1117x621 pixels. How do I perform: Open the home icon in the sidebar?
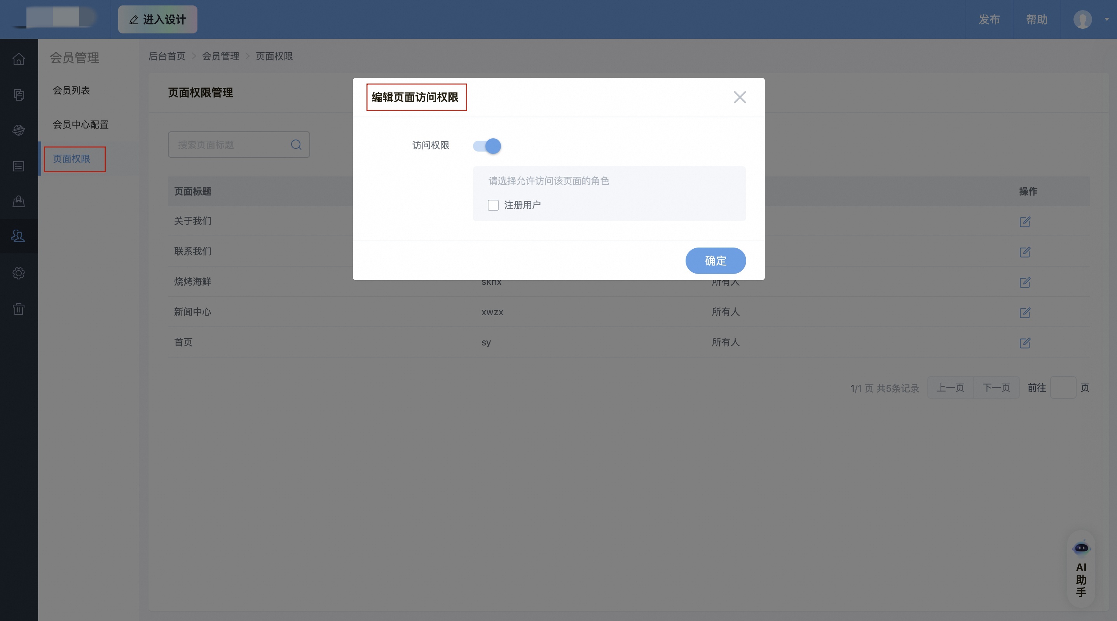click(x=19, y=59)
